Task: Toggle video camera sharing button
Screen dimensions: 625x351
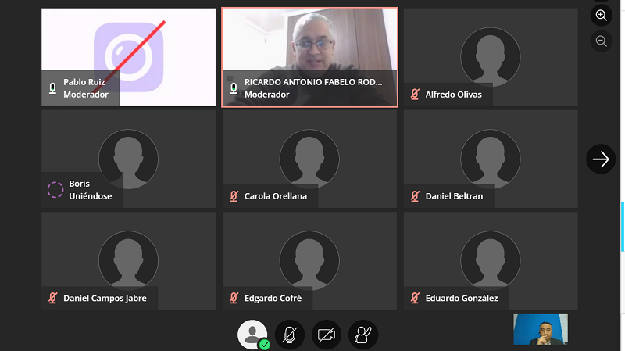Action: [x=327, y=335]
